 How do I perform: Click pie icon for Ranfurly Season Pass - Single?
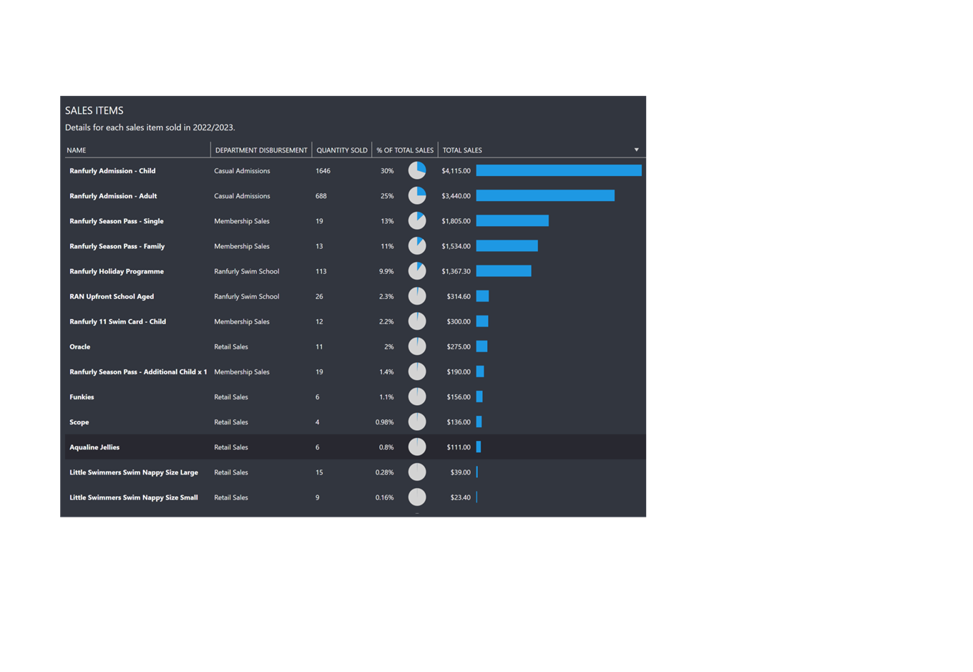(x=417, y=220)
